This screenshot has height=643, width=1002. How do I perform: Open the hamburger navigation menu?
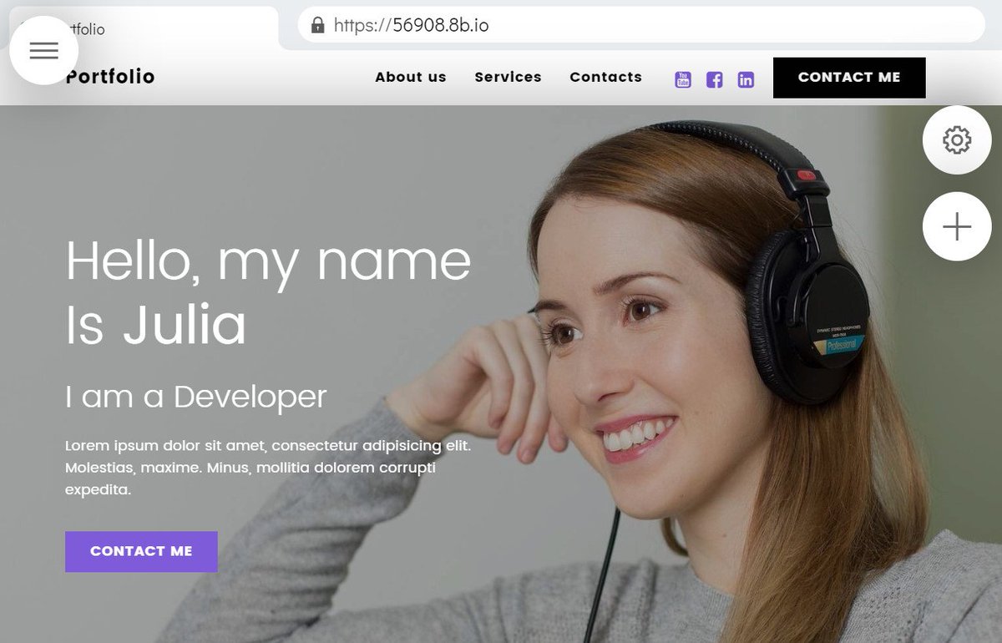[x=43, y=50]
